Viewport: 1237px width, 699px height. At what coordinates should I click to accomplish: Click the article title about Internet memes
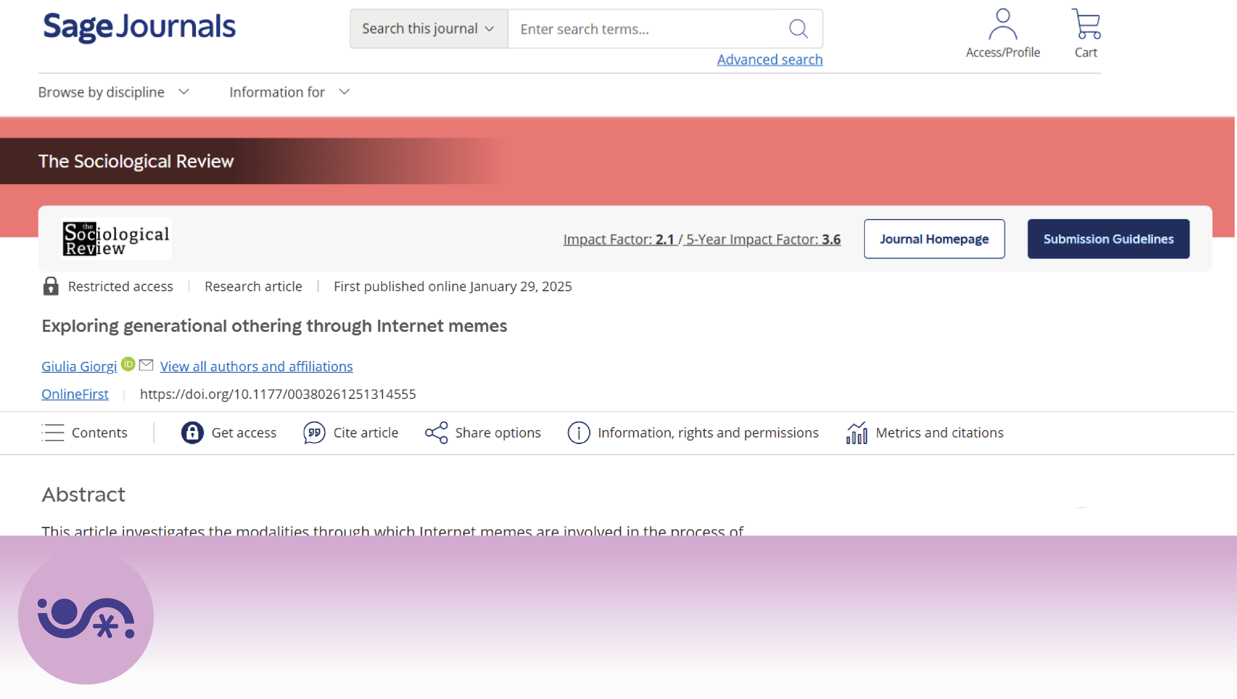point(274,326)
